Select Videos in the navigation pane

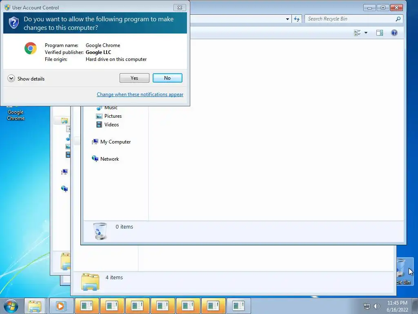111,125
